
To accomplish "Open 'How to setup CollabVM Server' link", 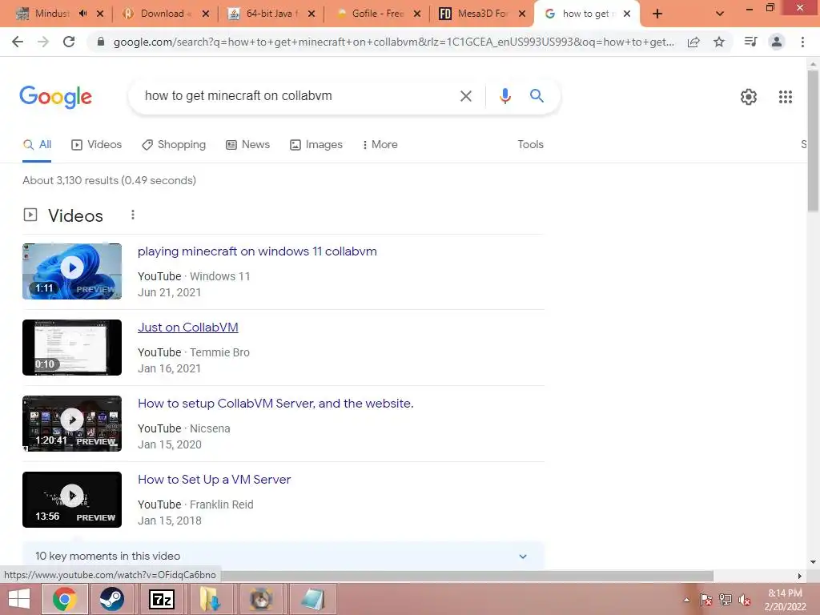I will tap(275, 404).
